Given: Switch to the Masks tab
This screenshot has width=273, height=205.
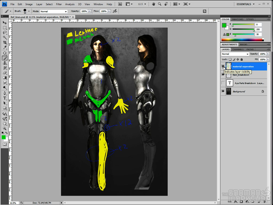Looking at the screenshot, I should [x=244, y=45].
